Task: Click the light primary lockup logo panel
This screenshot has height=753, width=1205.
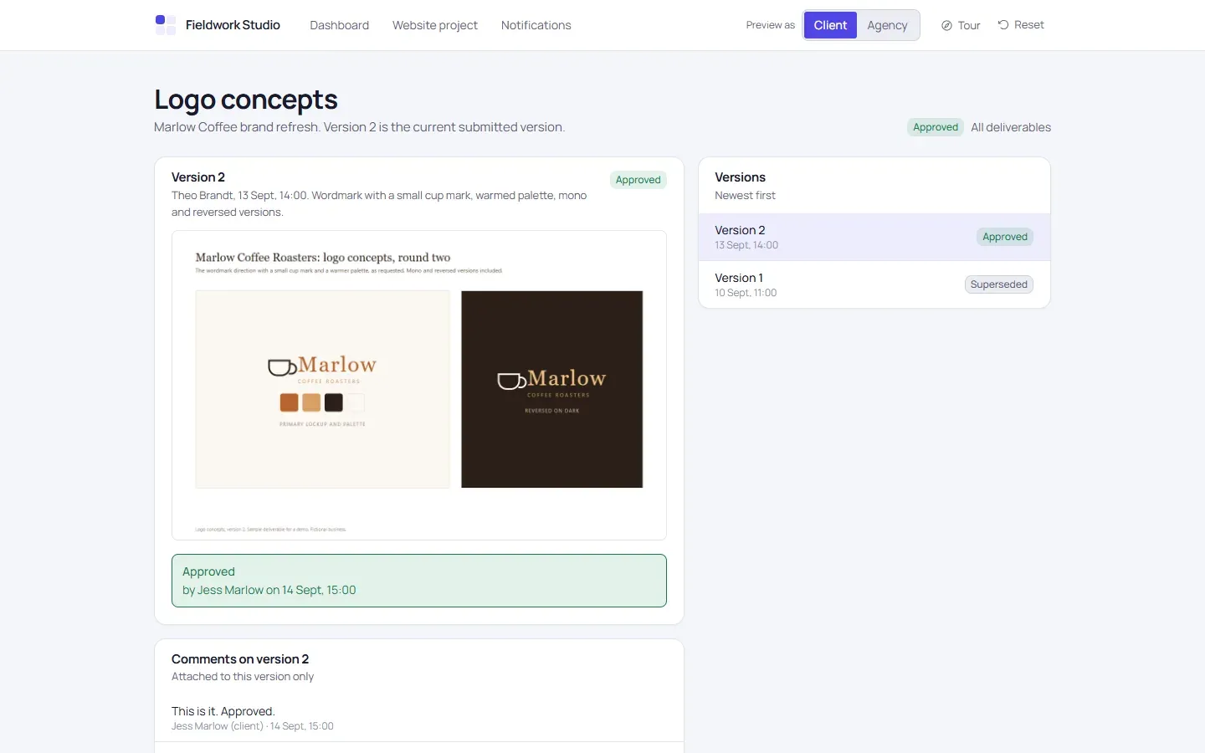Action: (322, 389)
